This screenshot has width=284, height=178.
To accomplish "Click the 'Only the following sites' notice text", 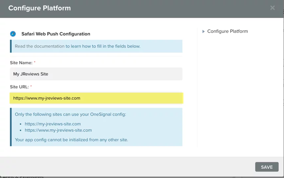I will pyautogui.click(x=71, y=114).
